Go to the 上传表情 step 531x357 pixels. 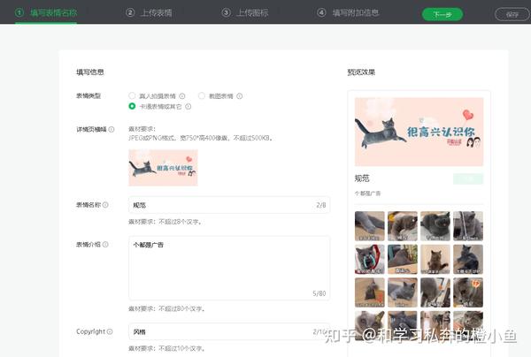point(149,13)
